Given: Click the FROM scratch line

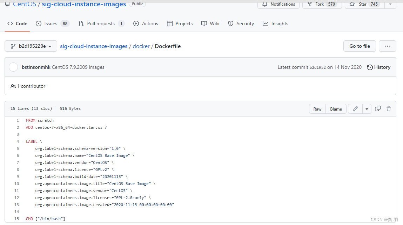Looking at the screenshot, I should 40,120.
